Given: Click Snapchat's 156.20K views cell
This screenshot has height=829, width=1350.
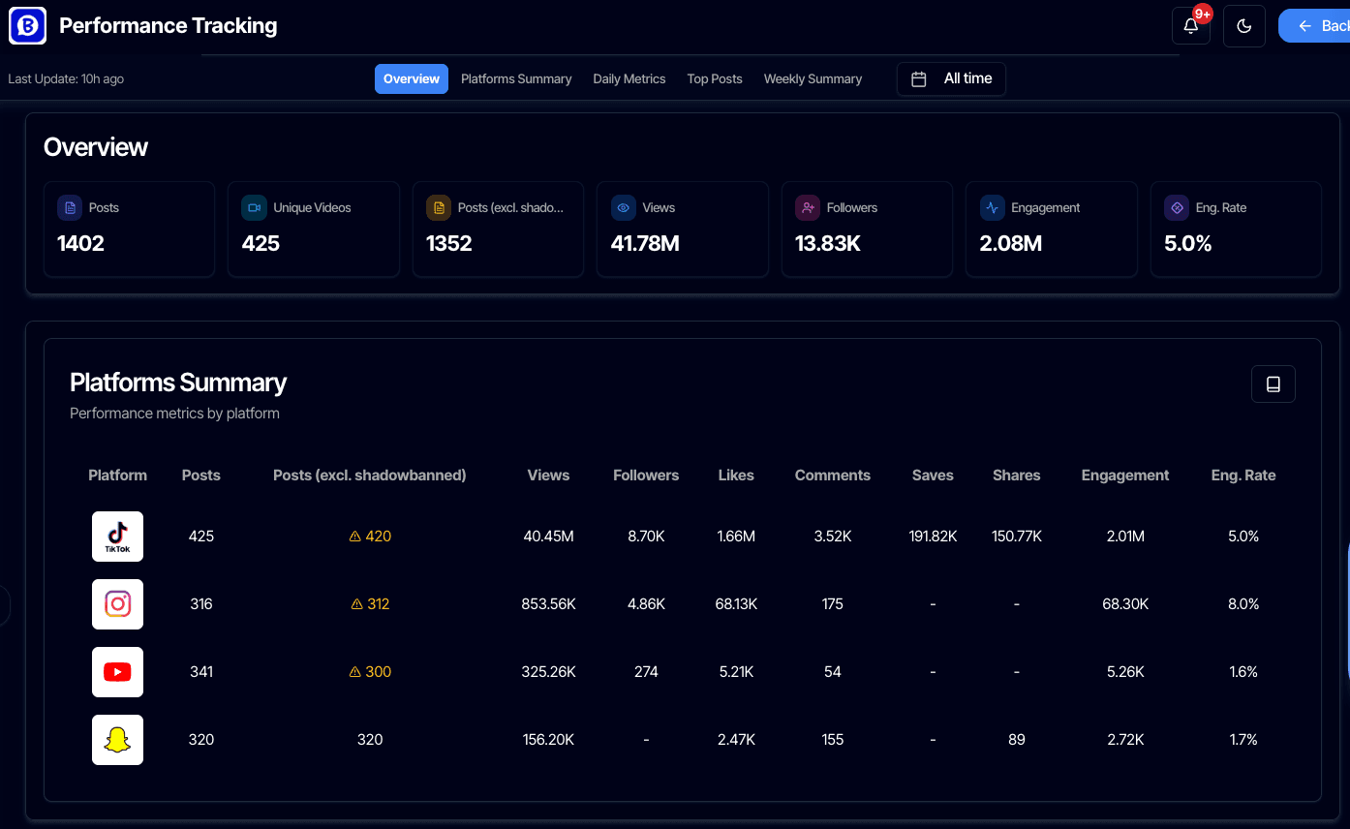Looking at the screenshot, I should [548, 740].
